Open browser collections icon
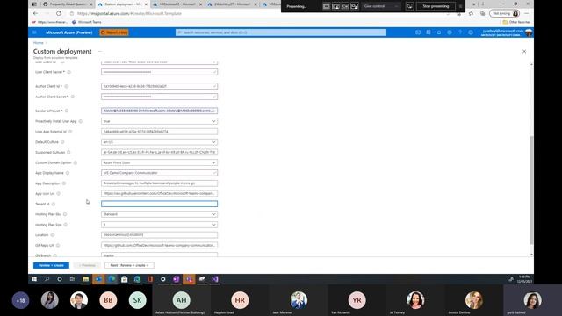562x316 pixels. pos(482,14)
